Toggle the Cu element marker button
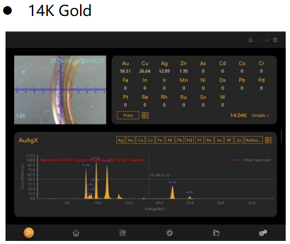The height and width of the screenshot is (244, 290). [x=150, y=140]
